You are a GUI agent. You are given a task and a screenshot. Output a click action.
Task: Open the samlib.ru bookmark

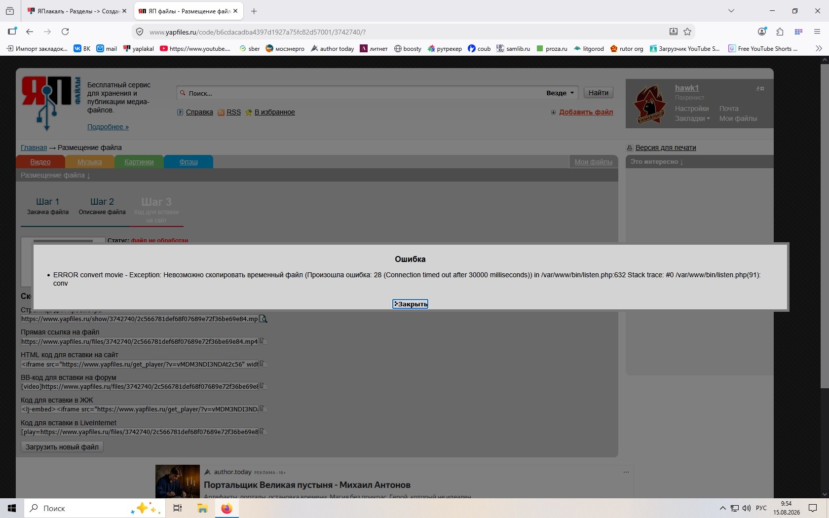[x=513, y=48]
